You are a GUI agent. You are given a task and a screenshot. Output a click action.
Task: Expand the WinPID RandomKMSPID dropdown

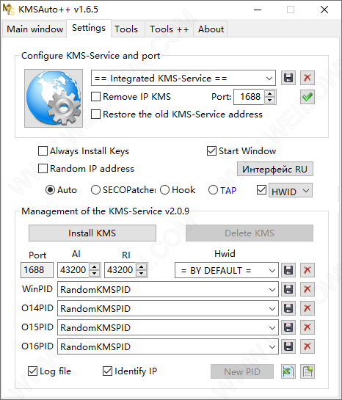[x=168, y=289]
